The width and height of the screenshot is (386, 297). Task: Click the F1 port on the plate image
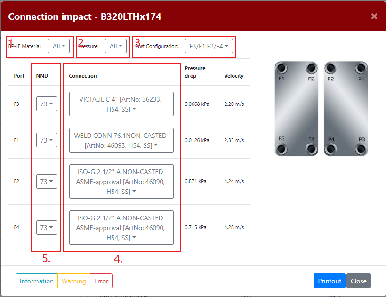point(281,68)
